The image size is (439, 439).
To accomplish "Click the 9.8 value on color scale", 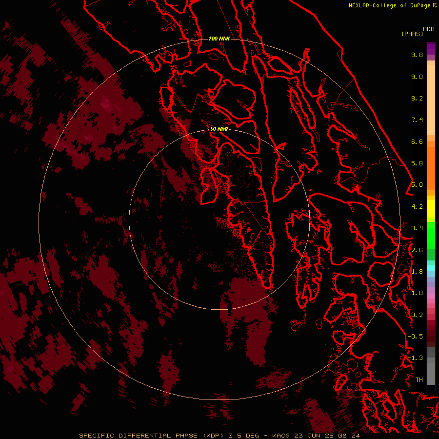I will point(417,55).
